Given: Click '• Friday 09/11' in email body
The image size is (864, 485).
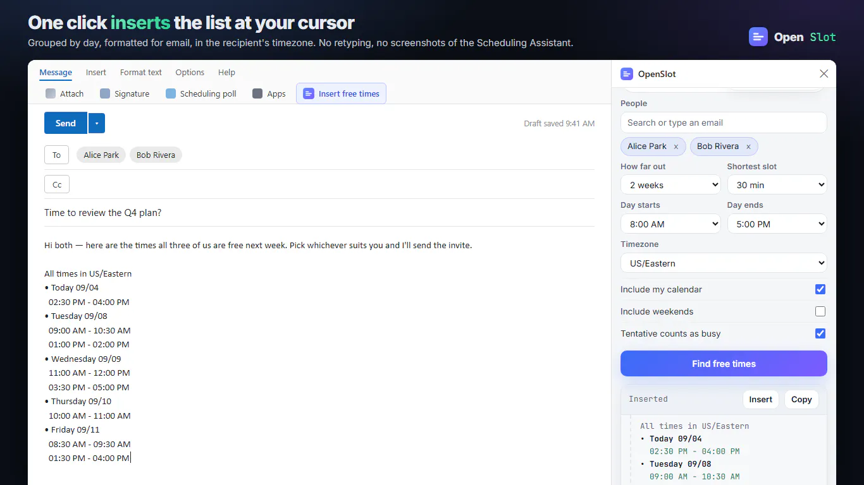Looking at the screenshot, I should click(x=72, y=430).
